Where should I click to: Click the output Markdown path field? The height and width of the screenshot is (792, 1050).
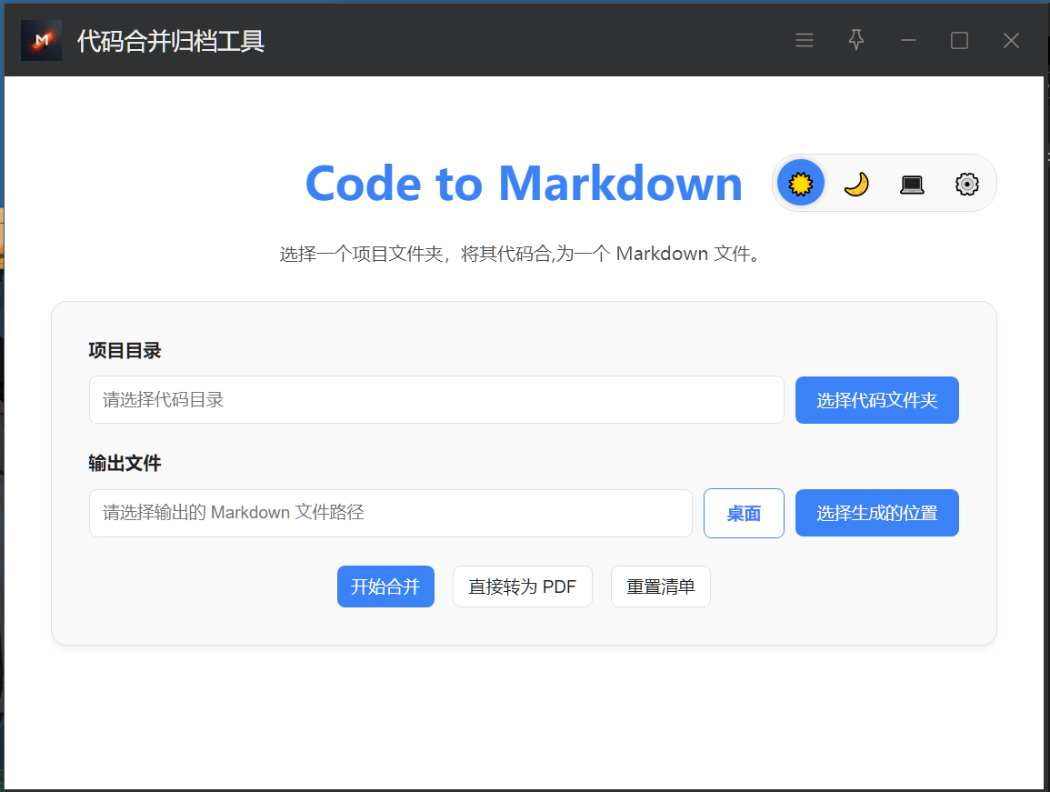(390, 513)
